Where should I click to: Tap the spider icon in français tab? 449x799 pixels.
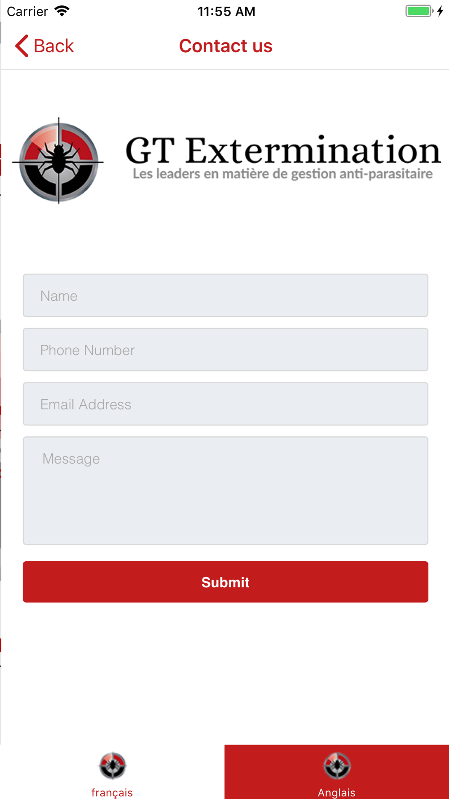click(112, 765)
